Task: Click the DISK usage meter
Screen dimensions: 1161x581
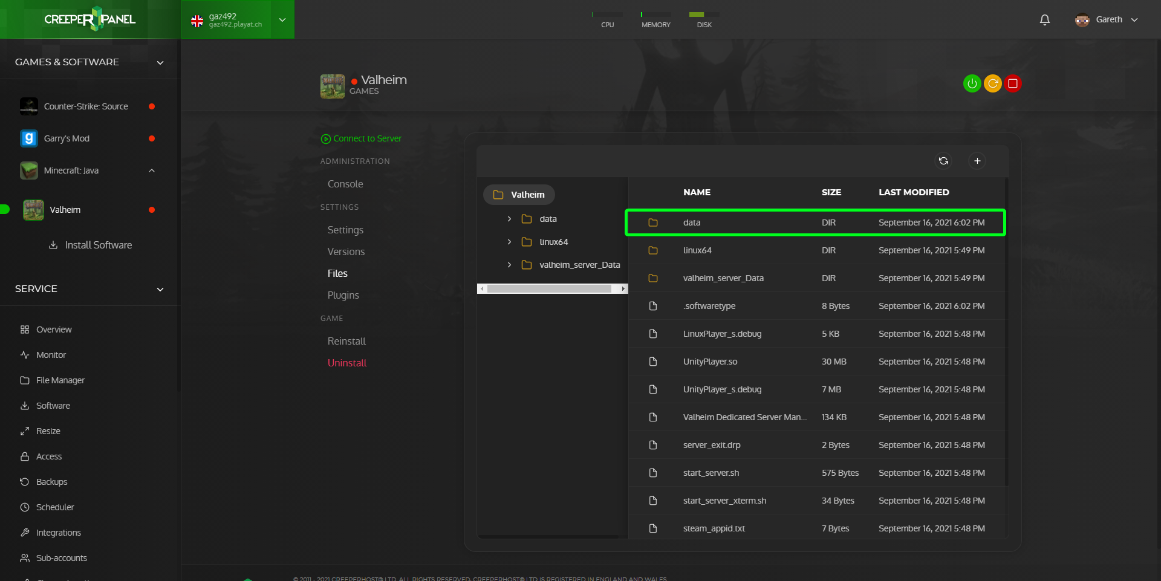Action: tap(704, 19)
